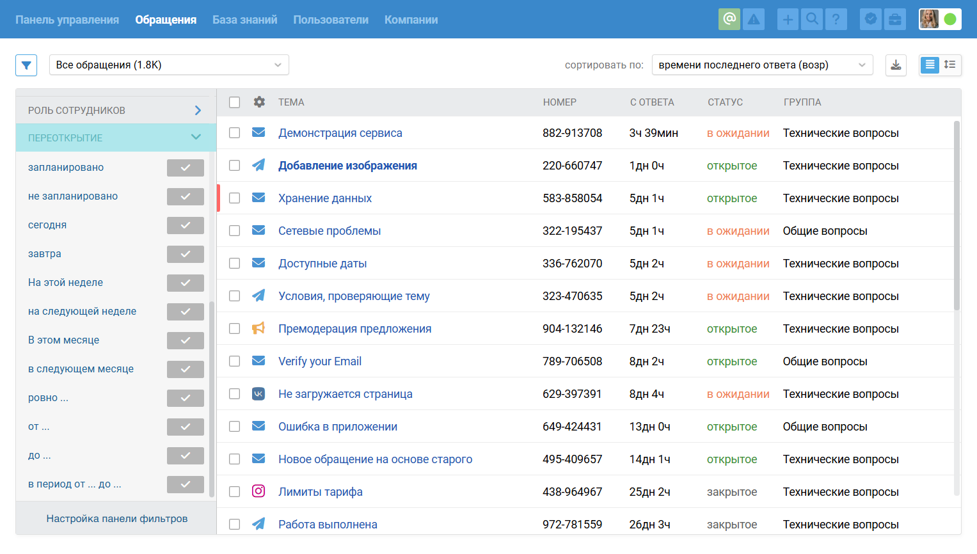This screenshot has height=554, width=977.
Task: Open the 'Компании' menu item
Action: pos(411,20)
